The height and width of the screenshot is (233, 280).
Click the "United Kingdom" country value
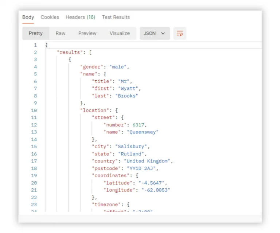(147, 161)
